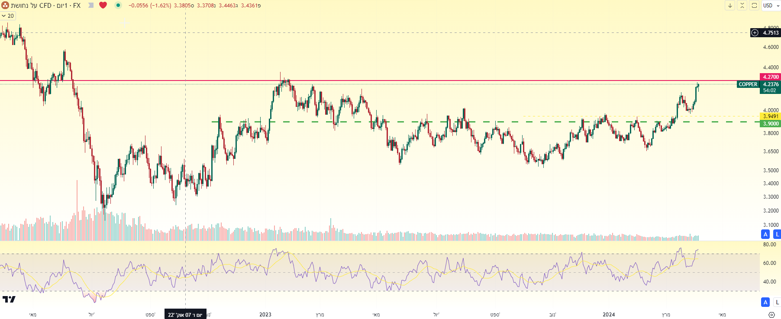Click the copper symbol logo icon
The width and height of the screenshot is (781, 319).
(5, 5)
